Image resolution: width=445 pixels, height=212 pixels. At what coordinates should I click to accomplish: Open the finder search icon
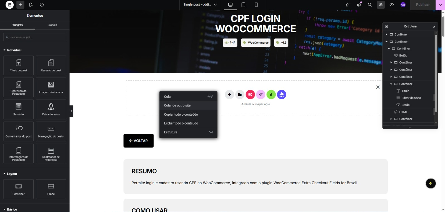coord(370,5)
